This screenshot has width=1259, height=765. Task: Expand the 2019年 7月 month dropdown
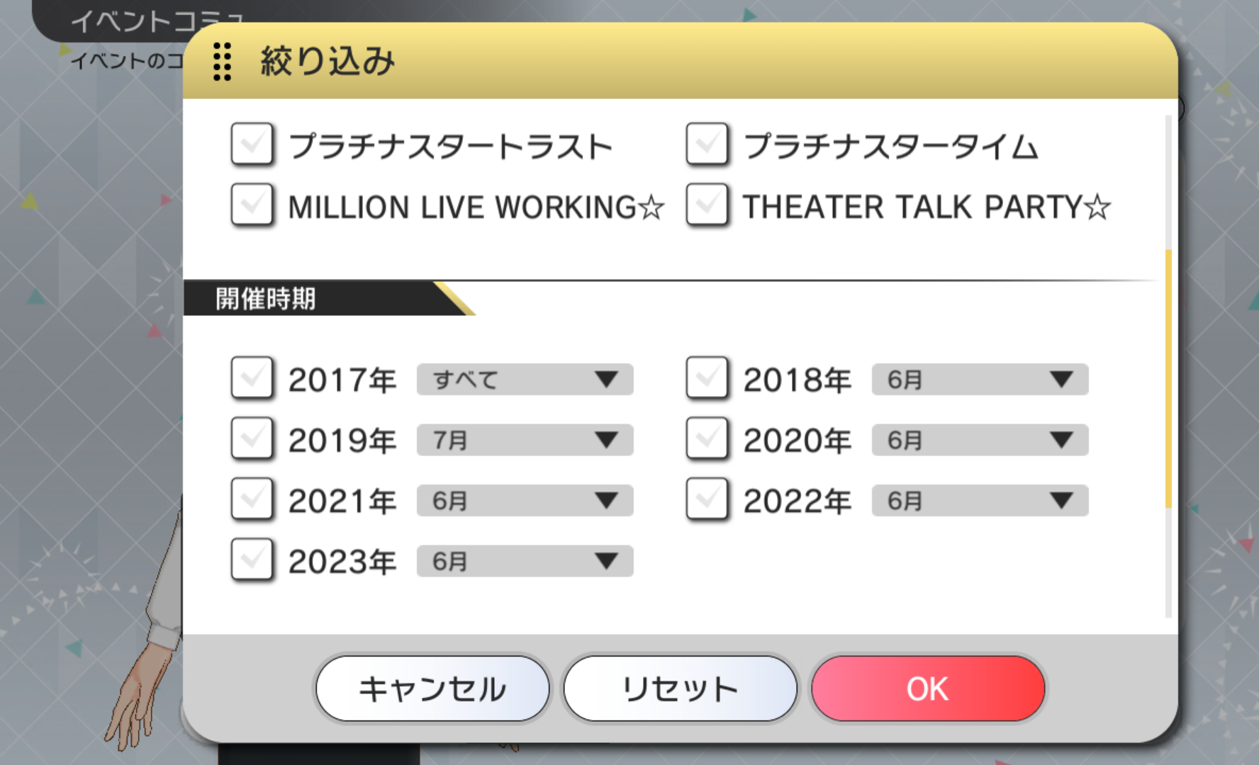pos(525,440)
